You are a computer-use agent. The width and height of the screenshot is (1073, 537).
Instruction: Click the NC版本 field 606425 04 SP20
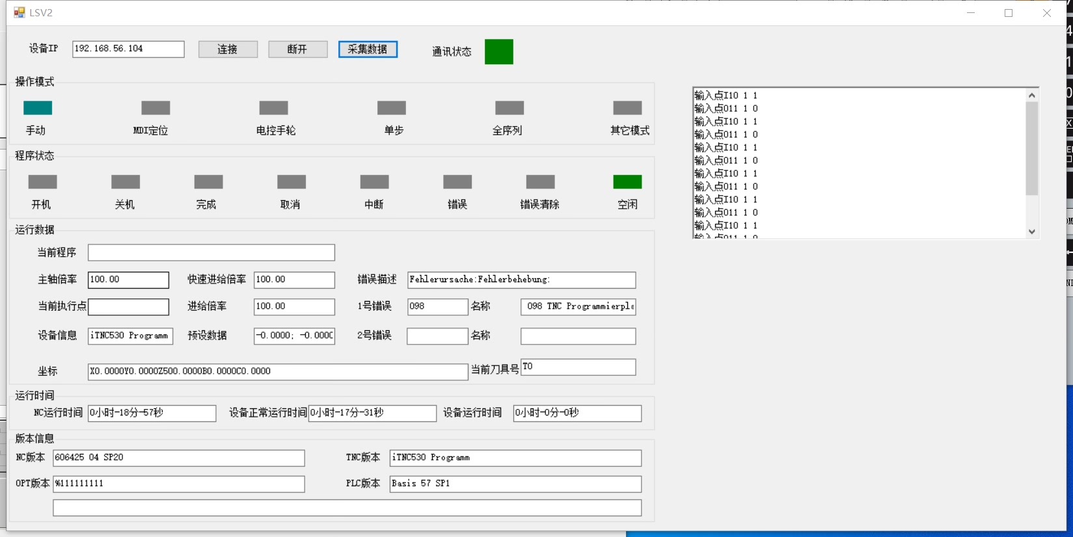pos(178,458)
